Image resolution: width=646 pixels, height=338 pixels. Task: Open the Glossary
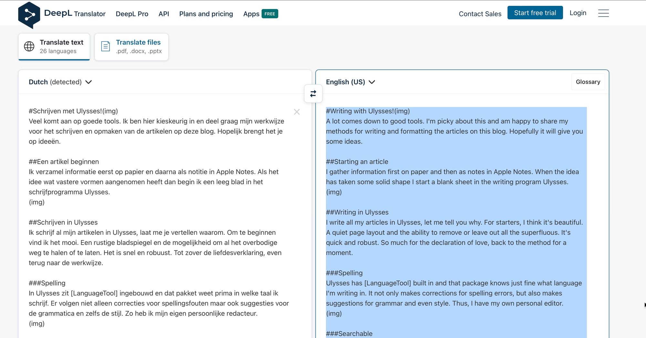[588, 82]
